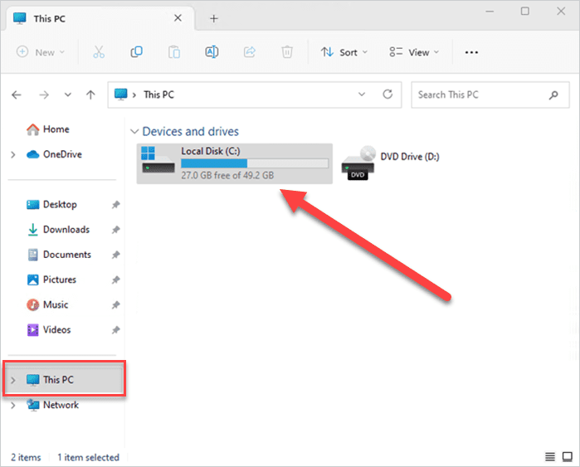Switch to details view in status bar

coord(550,457)
